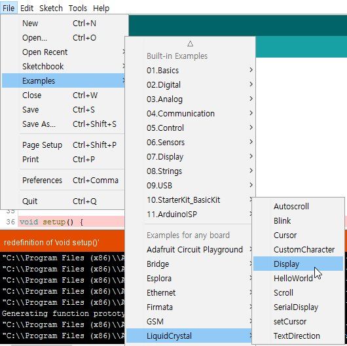Image resolution: width=347 pixels, height=346 pixels.
Task: Open 10.StarterKit_BasicKit submenu
Action: (189, 199)
